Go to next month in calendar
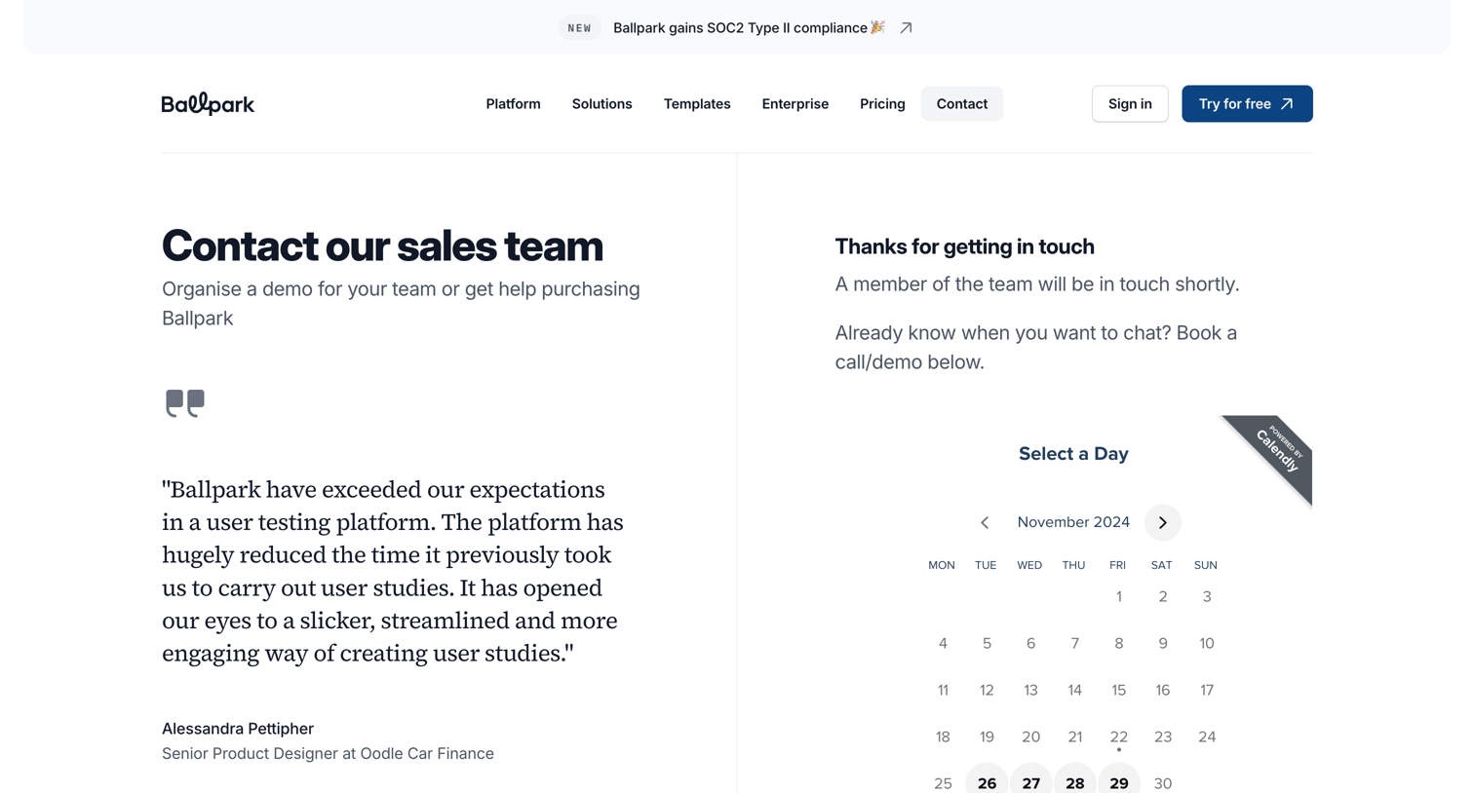The width and height of the screenshot is (1474, 793). (1162, 522)
